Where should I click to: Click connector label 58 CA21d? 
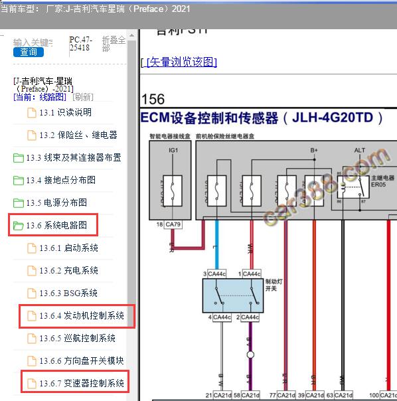tap(246, 395)
